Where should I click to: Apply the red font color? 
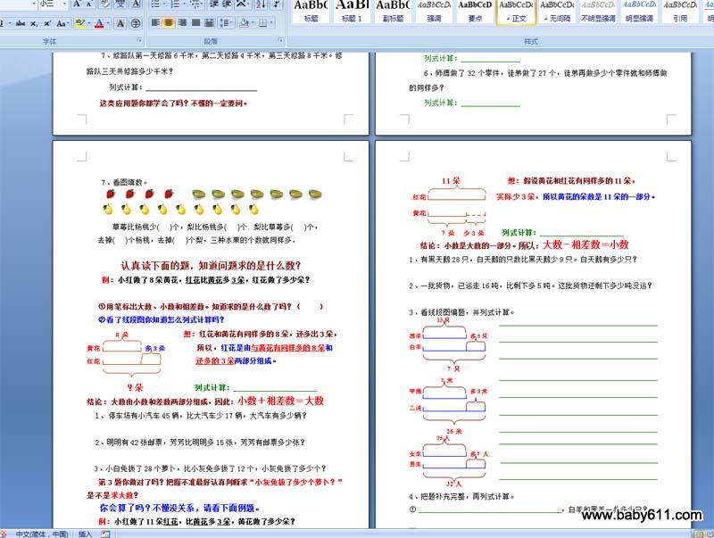coord(99,23)
